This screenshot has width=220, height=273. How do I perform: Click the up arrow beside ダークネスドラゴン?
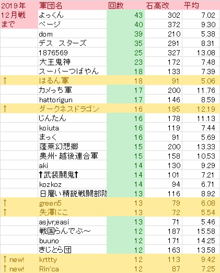pos(5,109)
